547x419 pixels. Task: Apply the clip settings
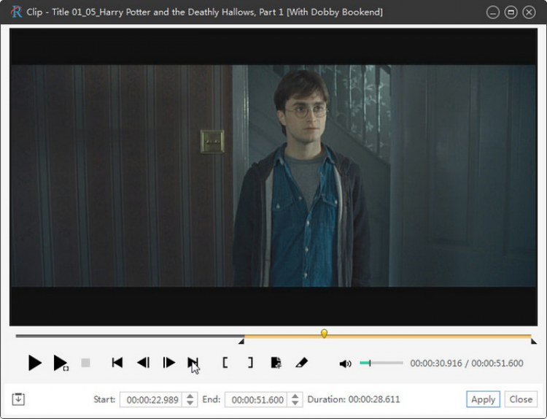483,399
